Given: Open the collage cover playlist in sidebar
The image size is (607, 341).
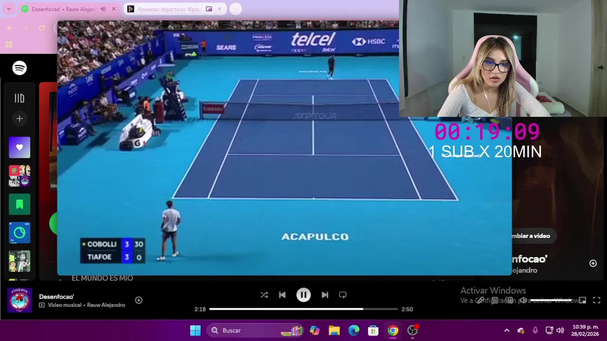Looking at the screenshot, I should click(19, 176).
